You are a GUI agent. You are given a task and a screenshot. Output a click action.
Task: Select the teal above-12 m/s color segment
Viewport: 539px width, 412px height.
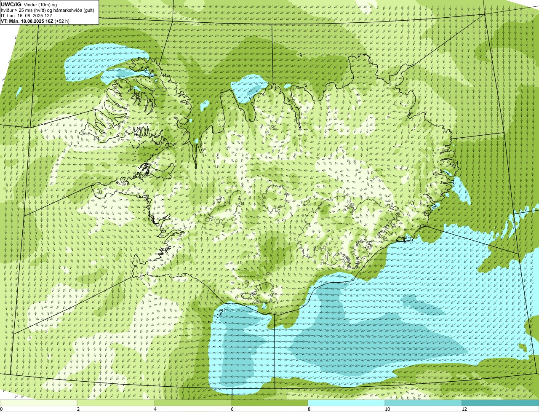[501, 403]
